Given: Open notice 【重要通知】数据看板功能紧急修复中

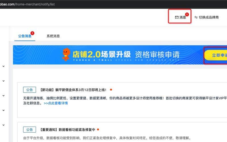Looking at the screenshot, I should pyautogui.click(x=67, y=130).
